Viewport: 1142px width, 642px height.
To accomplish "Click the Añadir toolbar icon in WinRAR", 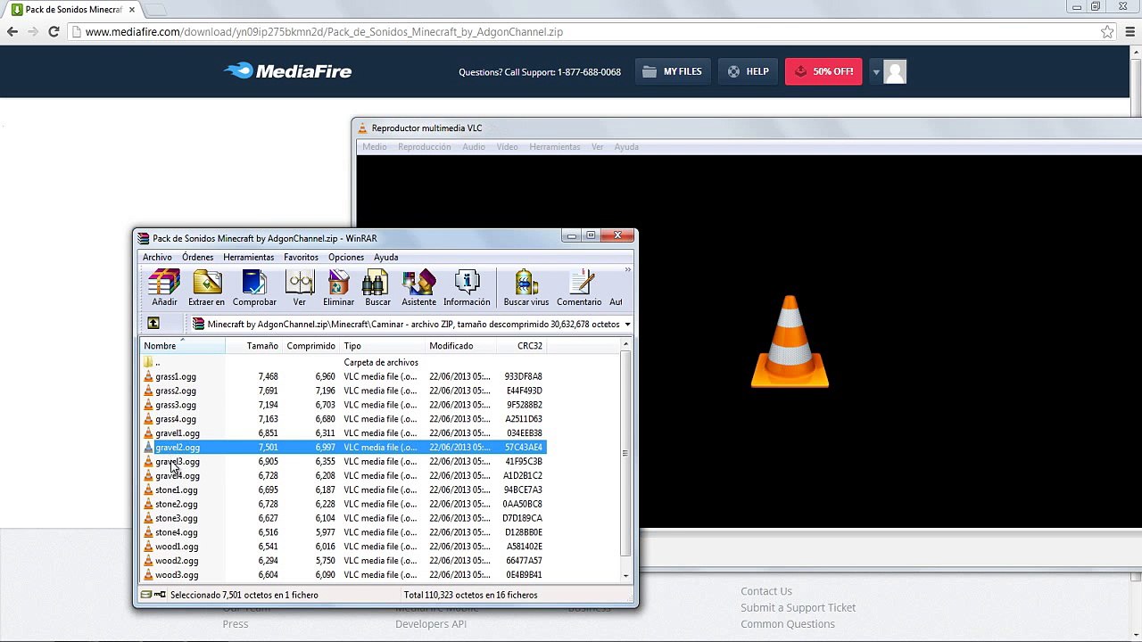I will click(x=164, y=288).
